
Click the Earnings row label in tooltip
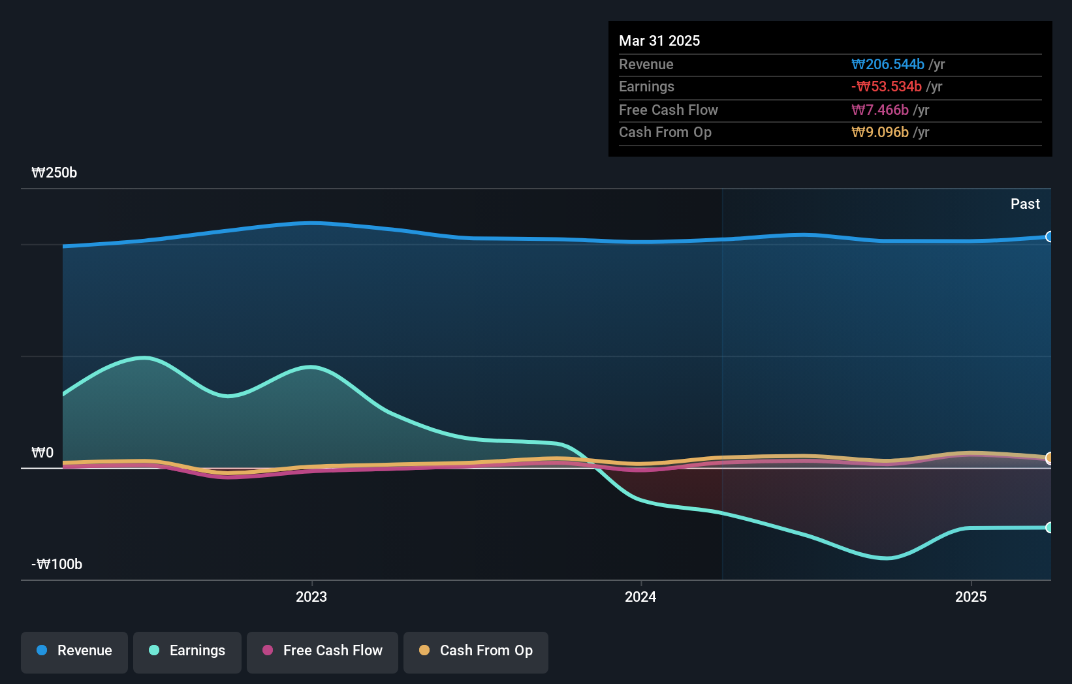(646, 86)
